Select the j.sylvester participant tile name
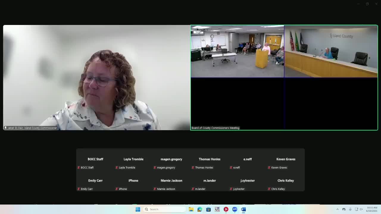The width and height of the screenshot is (381, 214). click(248, 181)
